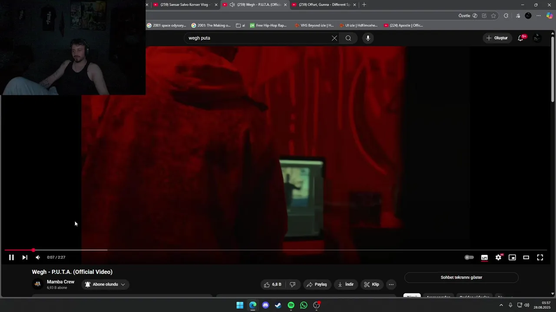Open Free Hip-Hop Rap bookmark

click(268, 26)
